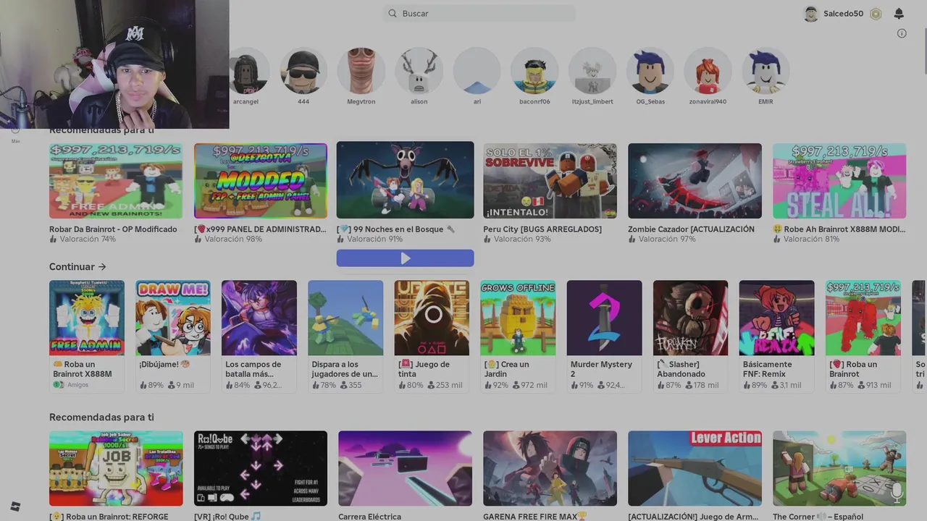Screen dimensions: 927x521
Task: Click the Murder Mystery 2 title
Action: [601, 369]
